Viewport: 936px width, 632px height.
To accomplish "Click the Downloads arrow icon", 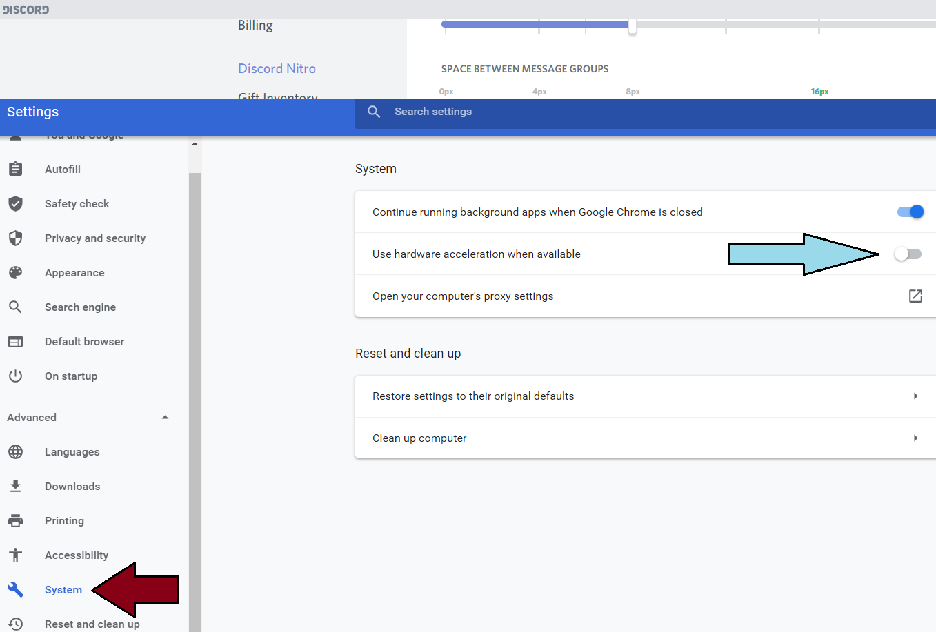I will click(x=15, y=486).
